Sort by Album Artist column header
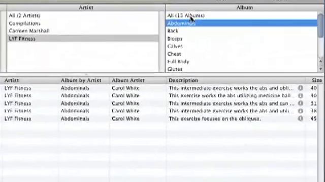Screen dimensions: 325x182 point(138,80)
